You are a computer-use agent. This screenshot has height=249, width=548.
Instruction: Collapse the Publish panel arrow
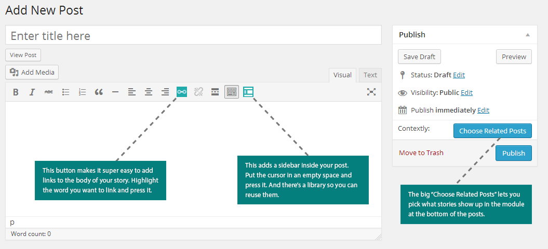click(x=528, y=35)
